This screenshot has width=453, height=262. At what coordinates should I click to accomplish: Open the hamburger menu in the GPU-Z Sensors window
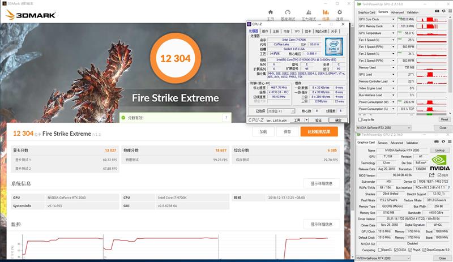450,11
